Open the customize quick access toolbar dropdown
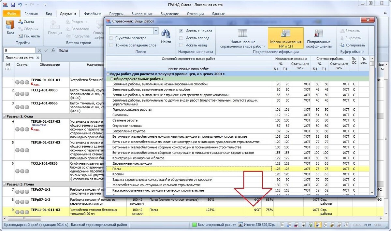Screen dimensions: 391x231 tap(45, 5)
